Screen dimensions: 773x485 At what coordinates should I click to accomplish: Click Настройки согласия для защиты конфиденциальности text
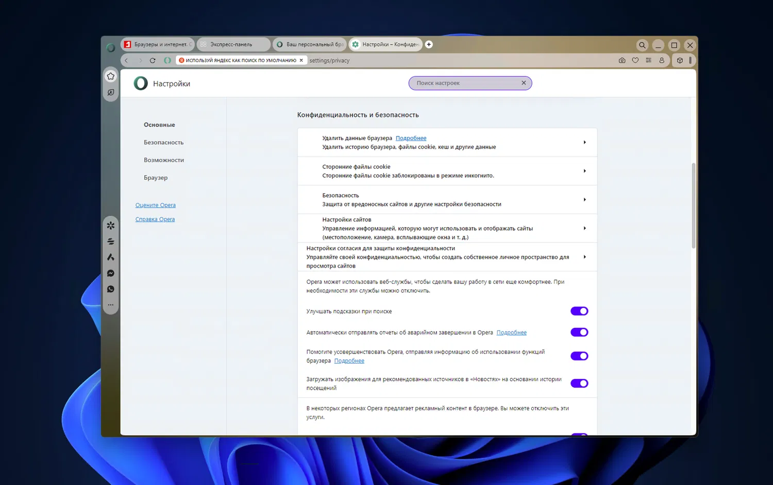381,248
